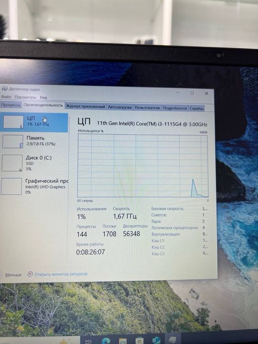The width and height of the screenshot is (258, 344).
Task: Click the resource monitor icon
Action: (30, 274)
